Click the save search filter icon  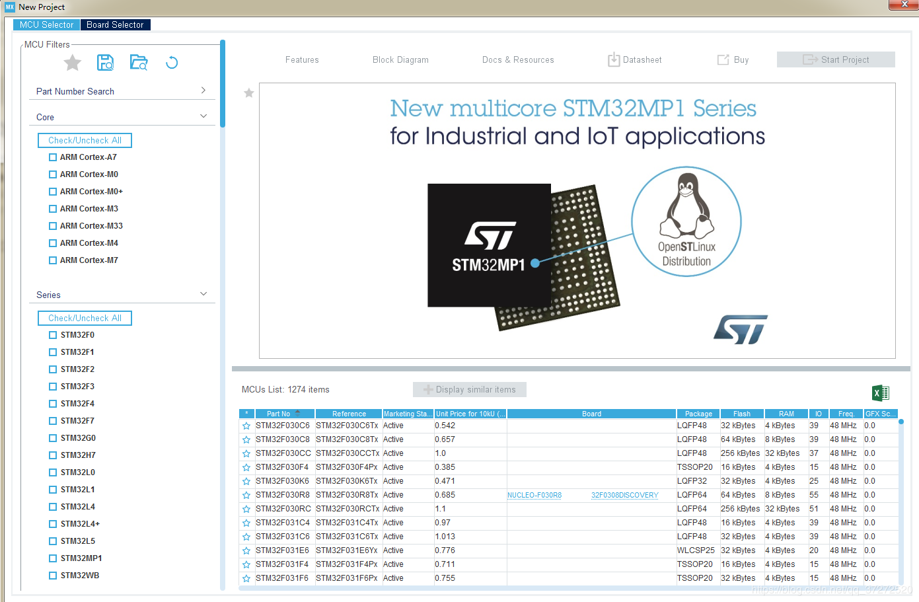click(x=105, y=63)
